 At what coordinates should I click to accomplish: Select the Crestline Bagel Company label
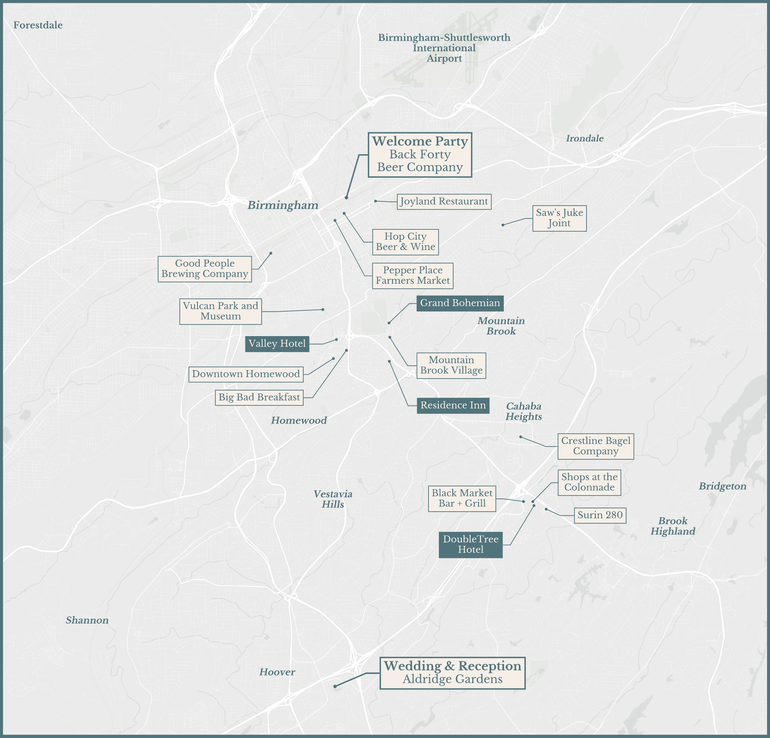596,446
